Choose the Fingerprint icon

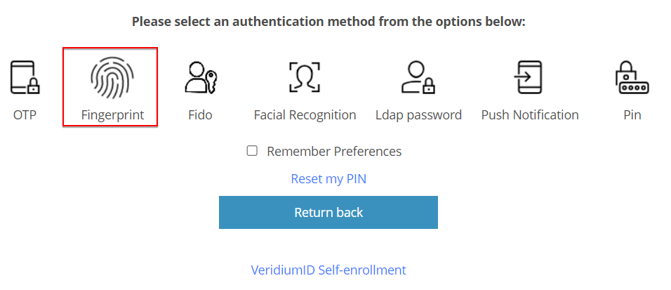pos(112,77)
